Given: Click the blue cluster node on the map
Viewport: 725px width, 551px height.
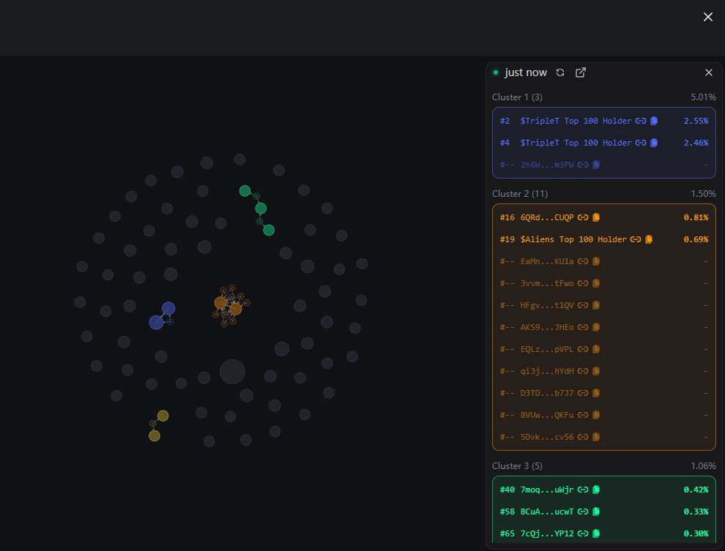Looking at the screenshot, I should pyautogui.click(x=169, y=308).
